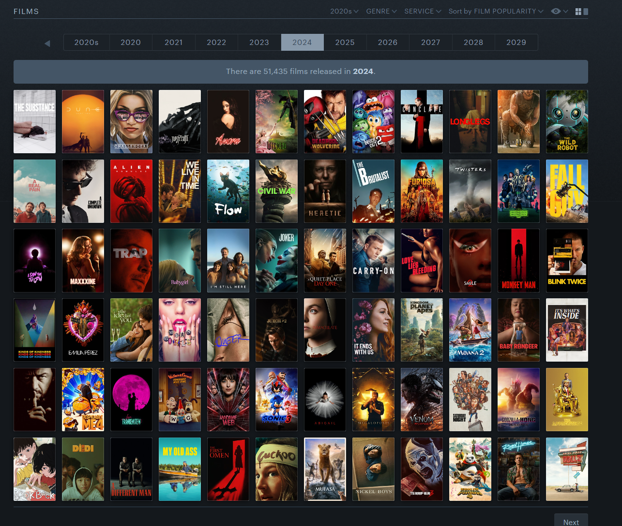Go back to the previous decade arrow
Screen dimensions: 622x526
[47, 43]
